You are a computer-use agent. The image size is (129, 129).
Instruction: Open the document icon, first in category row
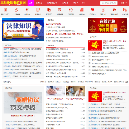[5, 10]
